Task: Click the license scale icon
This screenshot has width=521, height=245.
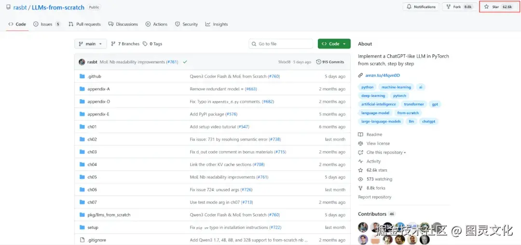Action: [x=360, y=143]
